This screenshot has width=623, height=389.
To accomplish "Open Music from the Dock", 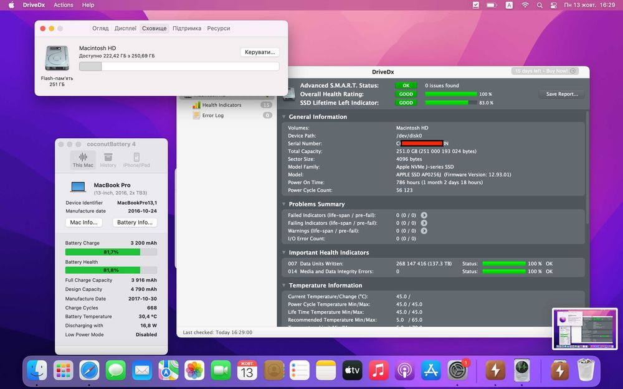I will point(378,371).
